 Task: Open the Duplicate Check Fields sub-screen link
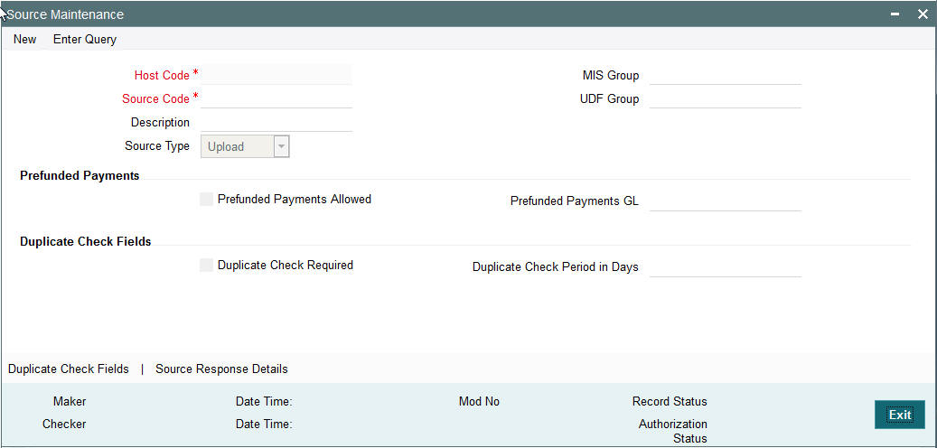68,369
